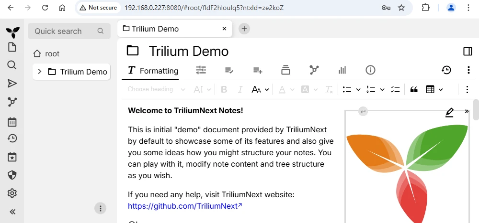This screenshot has width=479, height=223.
Task: Open the Basic Properties ribbon tab
Action: (201, 70)
